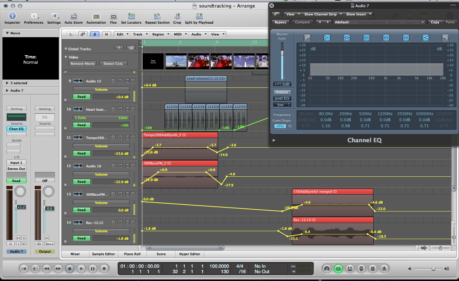Expand the Global Tracks disclosure triangle
This screenshot has width=459, height=281.
[x=66, y=49]
